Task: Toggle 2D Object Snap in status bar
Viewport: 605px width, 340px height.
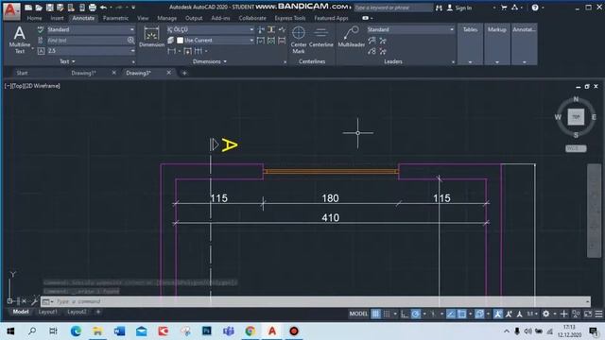Action: [x=461, y=314]
